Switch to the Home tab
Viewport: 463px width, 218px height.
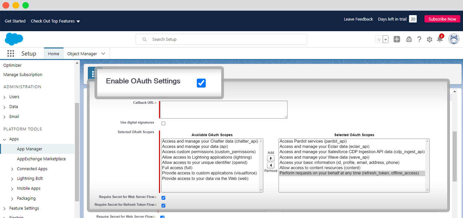click(x=54, y=54)
